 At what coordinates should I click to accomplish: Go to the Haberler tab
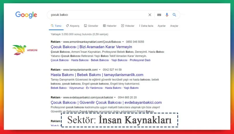pyautogui.click(x=110, y=26)
